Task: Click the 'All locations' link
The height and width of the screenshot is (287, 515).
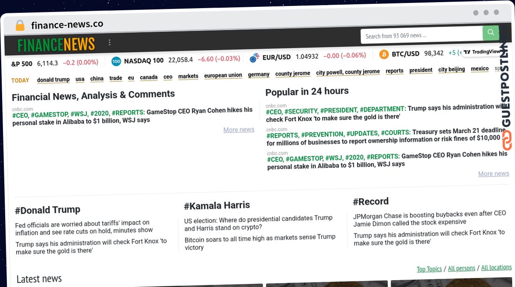Action: click(x=497, y=267)
